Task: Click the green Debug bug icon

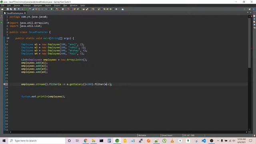Action: pos(46,9)
